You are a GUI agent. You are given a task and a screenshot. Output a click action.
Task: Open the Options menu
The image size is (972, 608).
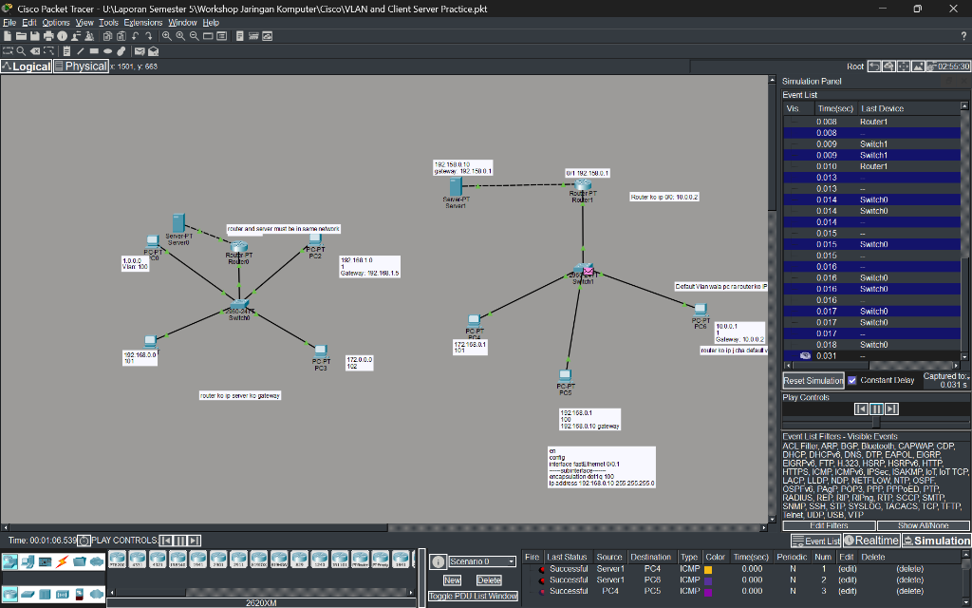56,23
